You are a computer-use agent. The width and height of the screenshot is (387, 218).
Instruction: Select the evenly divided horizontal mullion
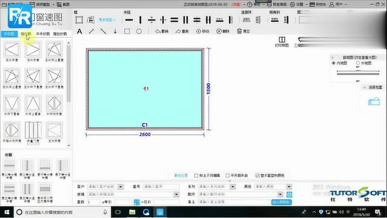click(x=151, y=20)
